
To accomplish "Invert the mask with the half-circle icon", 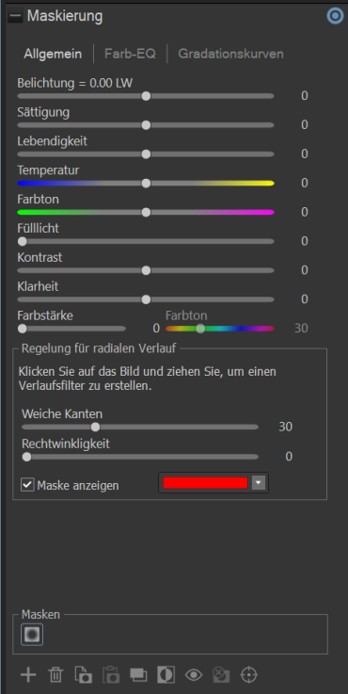I will [x=166, y=675].
